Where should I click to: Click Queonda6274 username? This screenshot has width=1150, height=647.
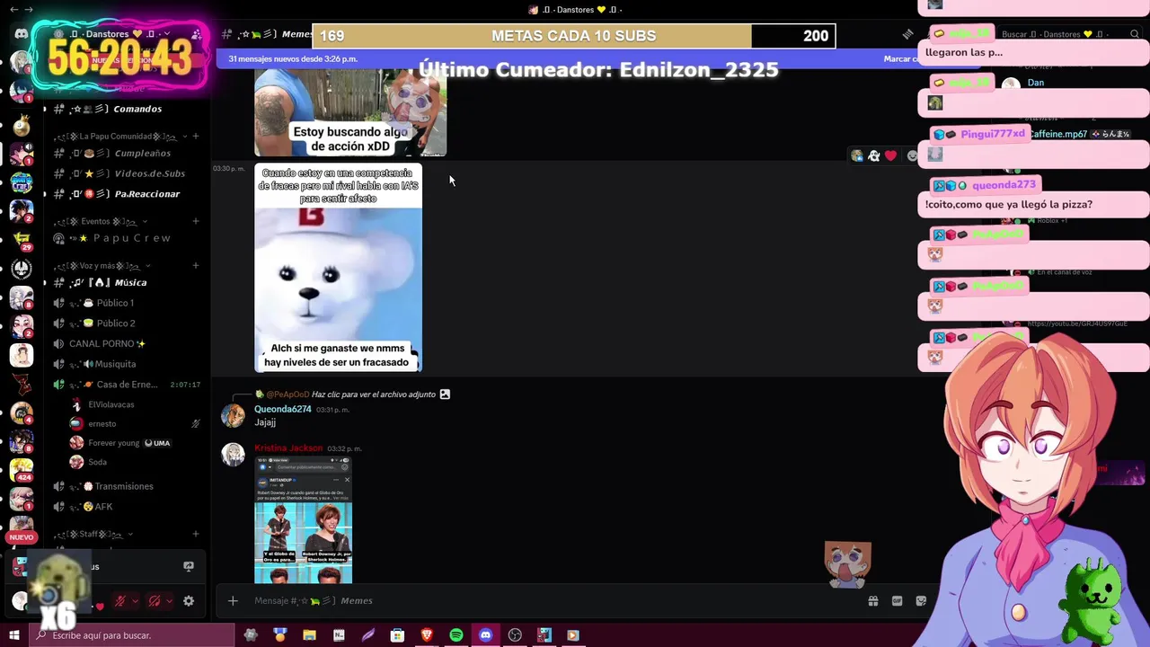282,409
